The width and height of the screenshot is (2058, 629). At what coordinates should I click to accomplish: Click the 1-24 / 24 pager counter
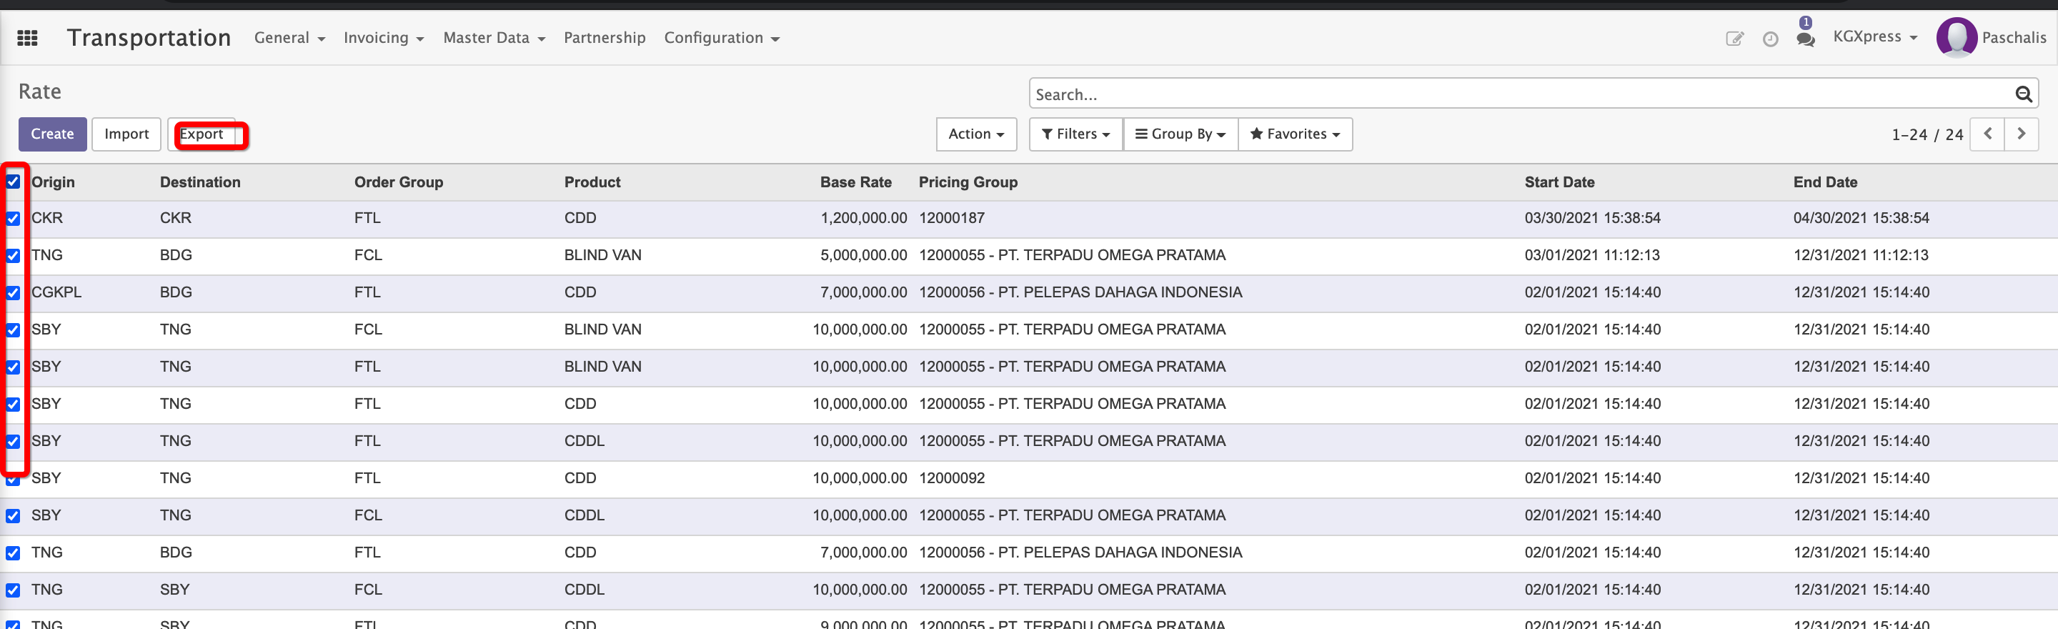point(1927,134)
